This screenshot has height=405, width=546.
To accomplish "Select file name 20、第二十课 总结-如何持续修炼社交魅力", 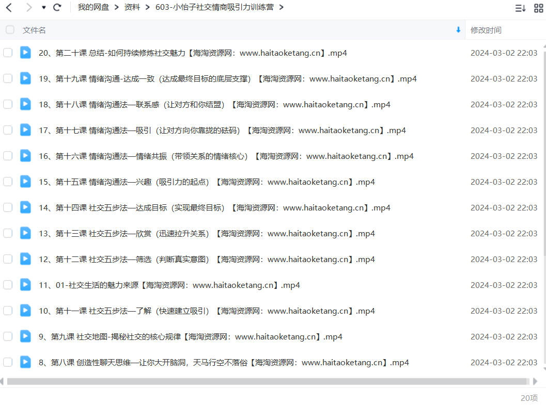I will pos(193,53).
